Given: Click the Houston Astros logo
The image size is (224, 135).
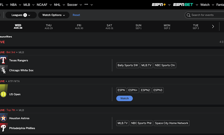Looking at the screenshot, I should [x=3, y=118].
